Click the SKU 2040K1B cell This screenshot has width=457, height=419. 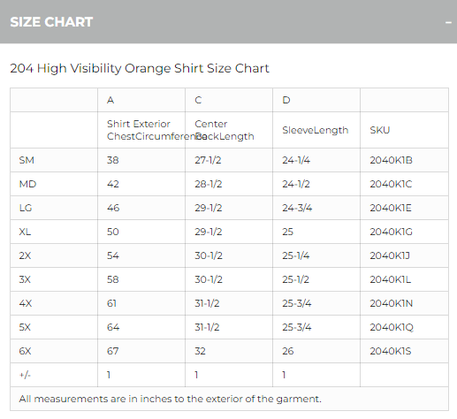404,160
